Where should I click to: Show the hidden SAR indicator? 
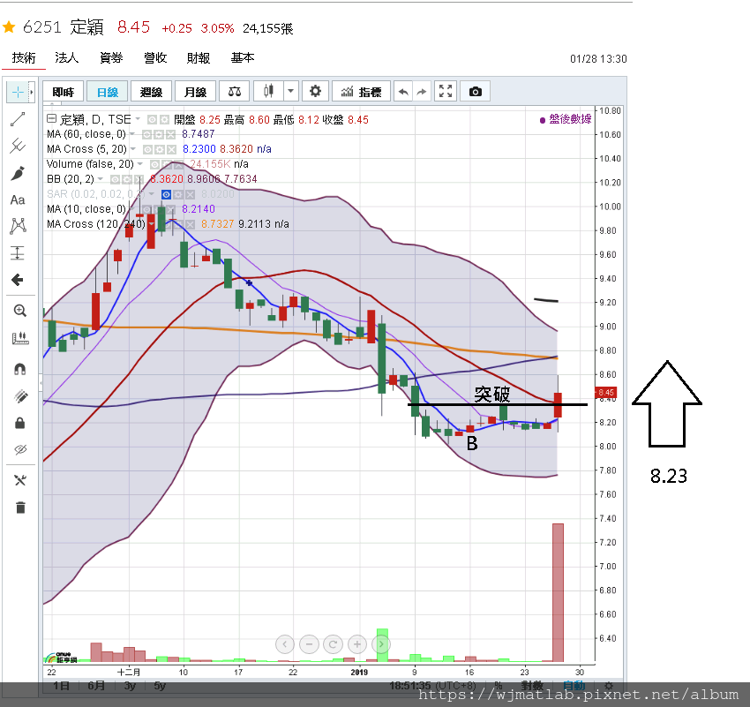pos(166,194)
